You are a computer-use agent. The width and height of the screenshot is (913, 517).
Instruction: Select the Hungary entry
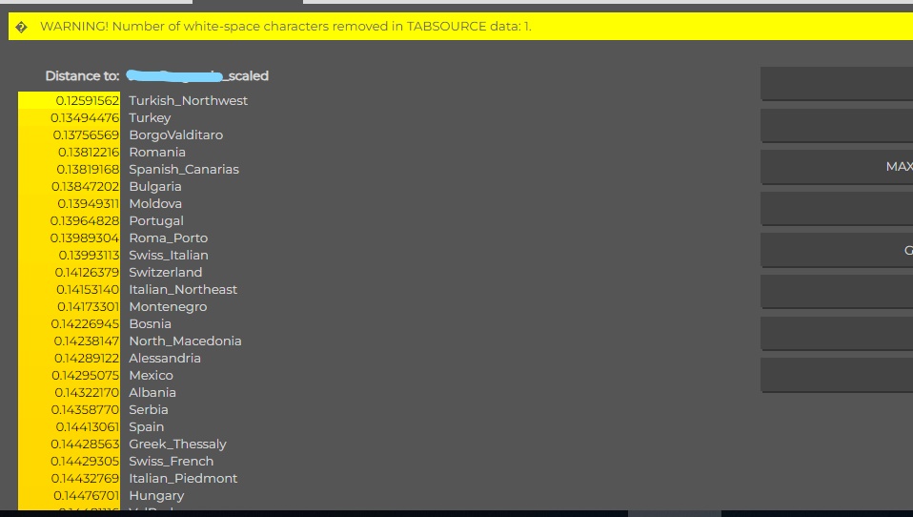pyautogui.click(x=156, y=496)
